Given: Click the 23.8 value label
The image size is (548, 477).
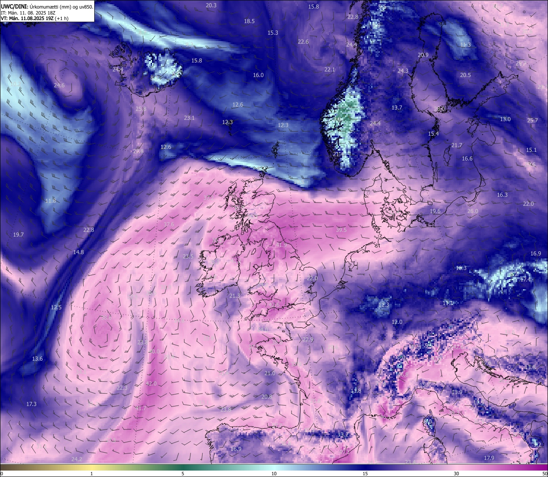Looking at the screenshot, I should pyautogui.click(x=226, y=409).
